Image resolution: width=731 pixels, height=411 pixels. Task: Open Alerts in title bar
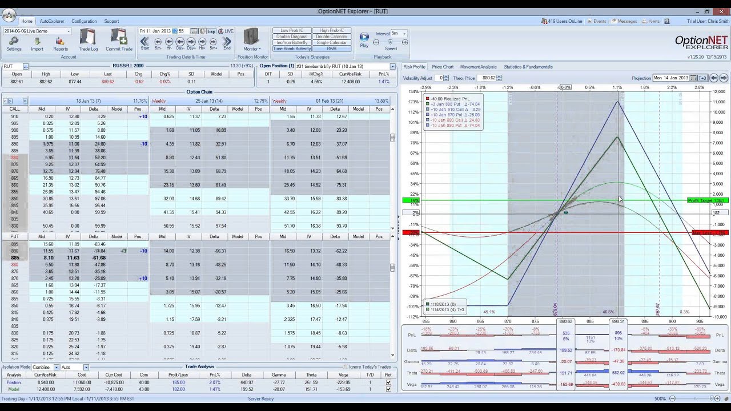(x=650, y=21)
